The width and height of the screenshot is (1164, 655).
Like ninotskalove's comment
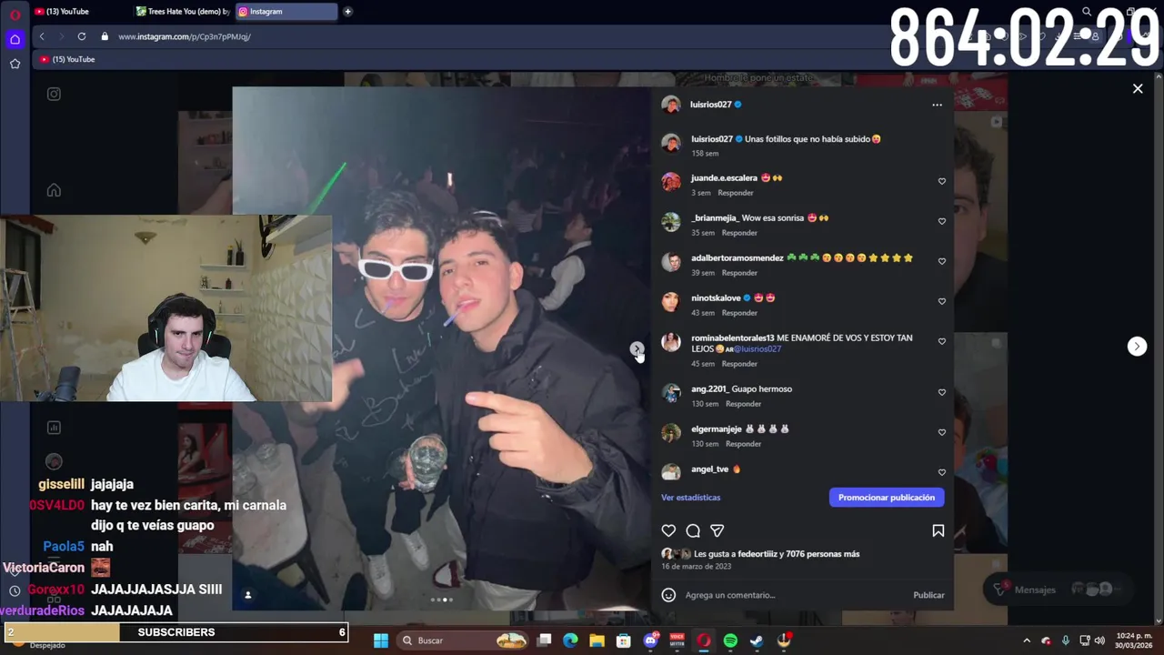pos(942,301)
